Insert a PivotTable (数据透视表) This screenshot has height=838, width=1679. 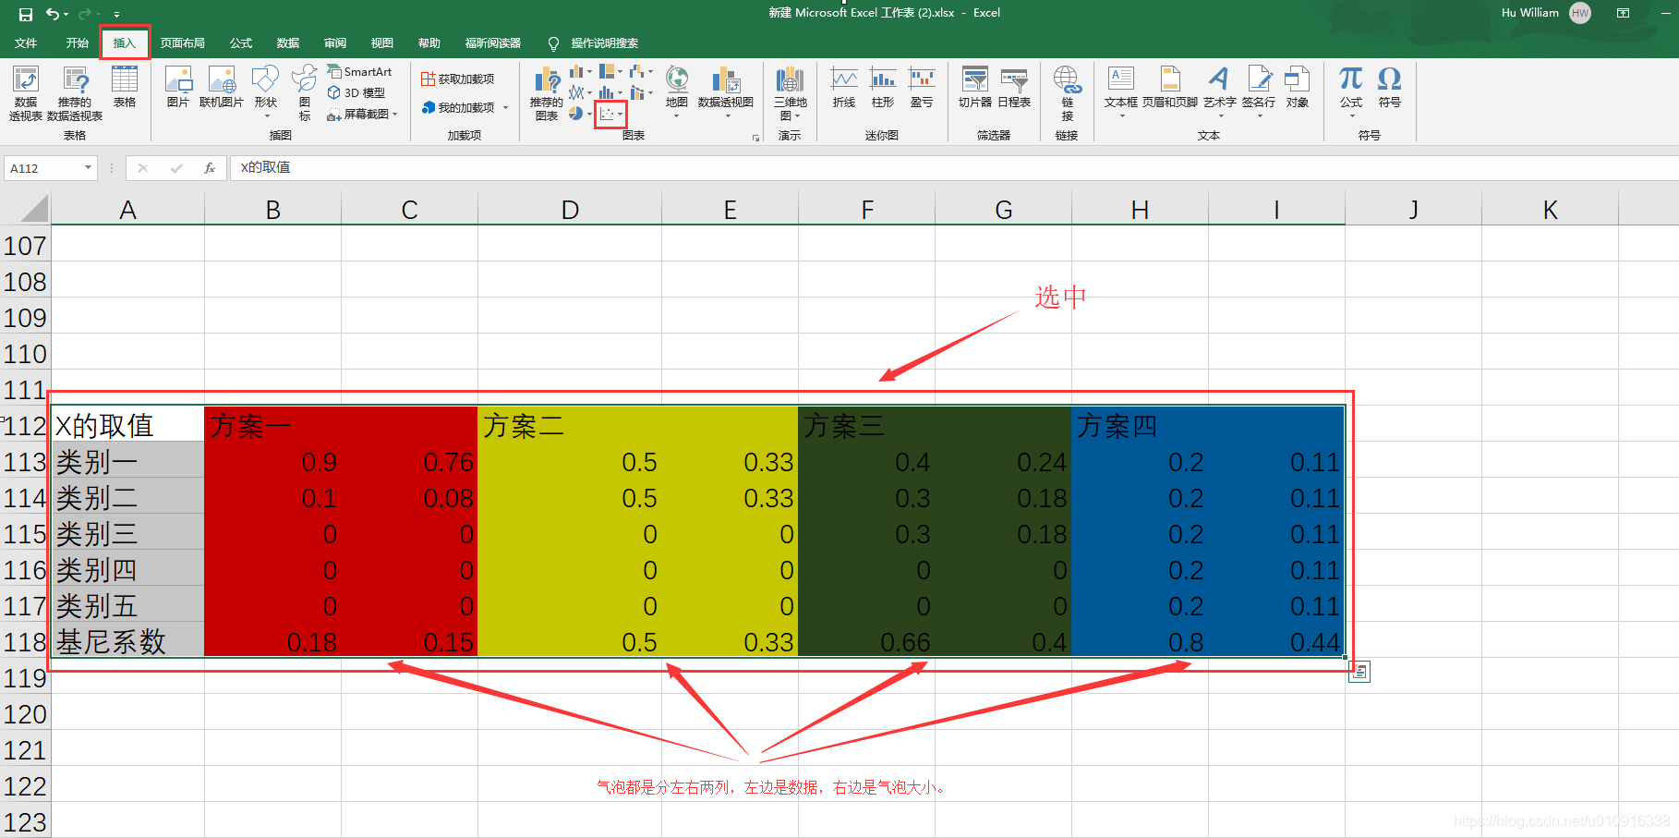click(26, 93)
